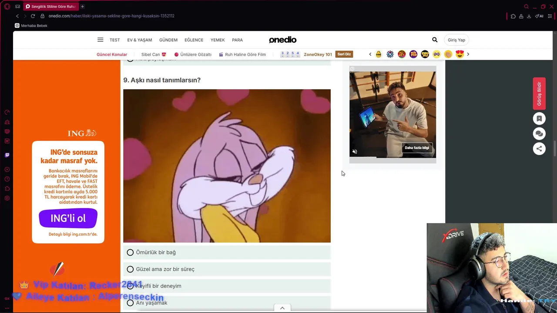Open GX Control speedometer icon in sidebar
This screenshot has height=313, width=557.
point(7,112)
